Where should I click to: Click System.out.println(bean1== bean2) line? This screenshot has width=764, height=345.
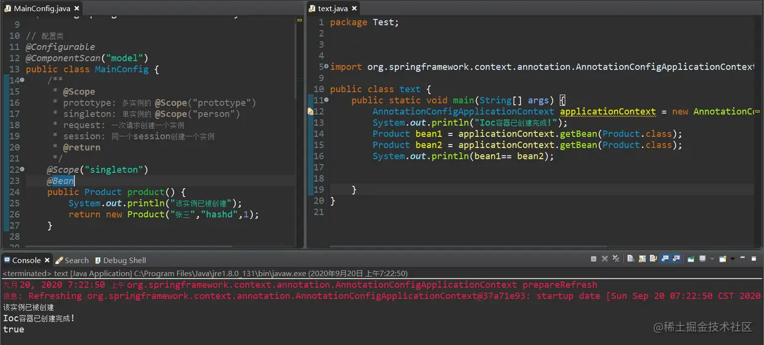(463, 156)
